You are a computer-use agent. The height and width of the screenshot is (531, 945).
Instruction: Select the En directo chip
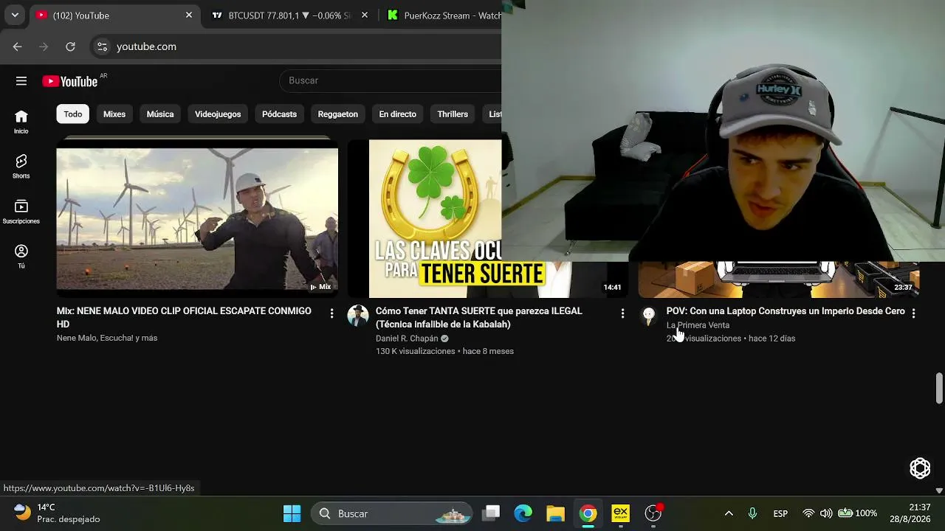coord(398,114)
